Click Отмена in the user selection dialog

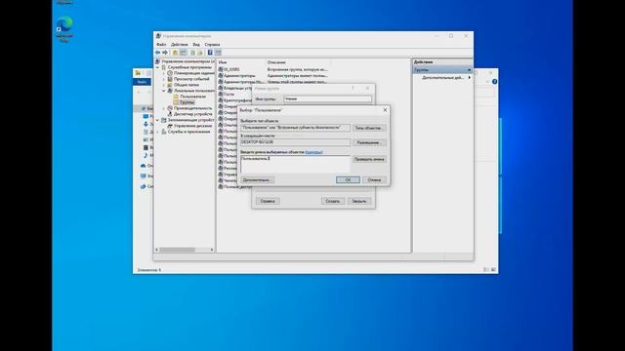[x=374, y=179]
